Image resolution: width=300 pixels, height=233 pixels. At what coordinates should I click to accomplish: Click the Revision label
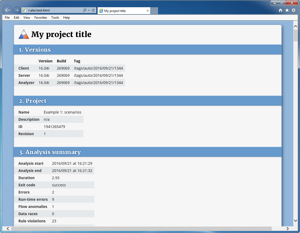(26, 134)
